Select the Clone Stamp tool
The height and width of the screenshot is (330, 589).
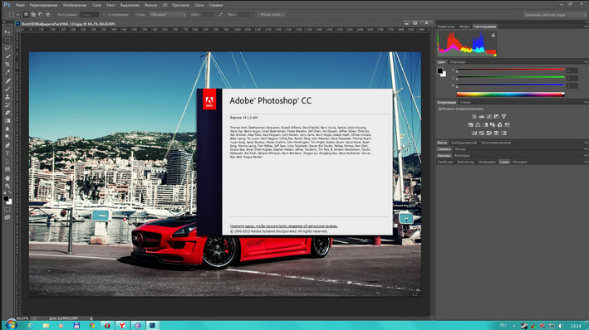(7, 97)
